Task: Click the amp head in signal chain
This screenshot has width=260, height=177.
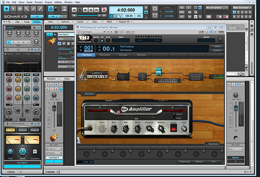Action: point(97,75)
